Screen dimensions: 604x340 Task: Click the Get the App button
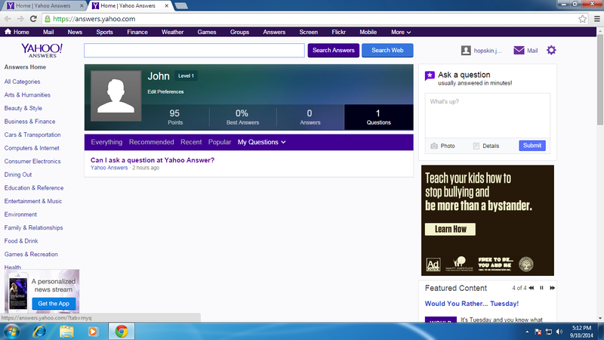tap(54, 304)
